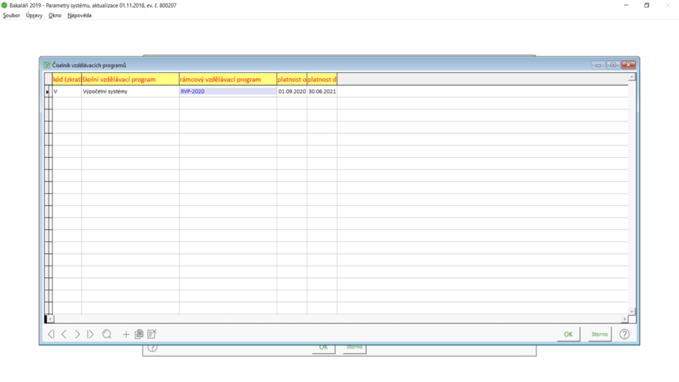Image resolution: width=679 pixels, height=382 pixels.
Task: Open the Úpravy menu
Action: tap(34, 15)
